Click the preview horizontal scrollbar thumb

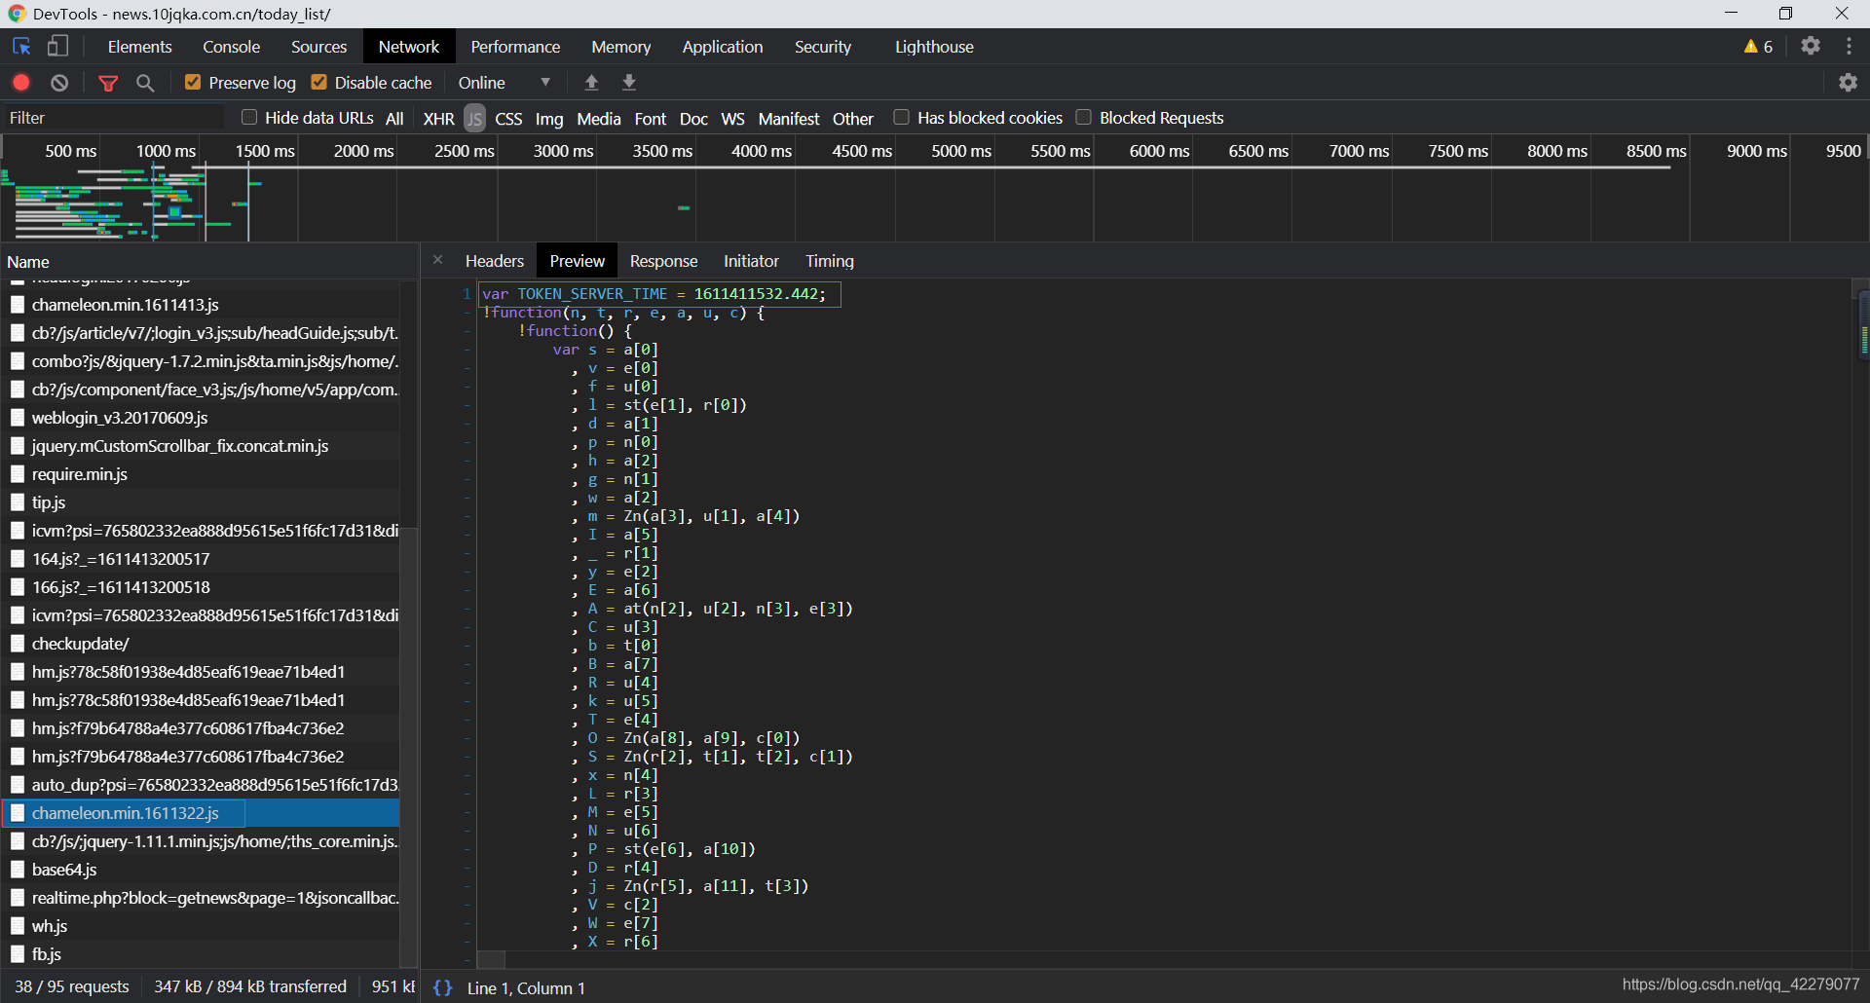pos(491,959)
